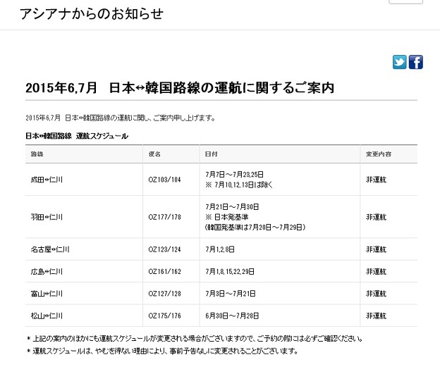
Task: Click the introductory sentence ending ご案内申し上げます
Action: (121, 118)
